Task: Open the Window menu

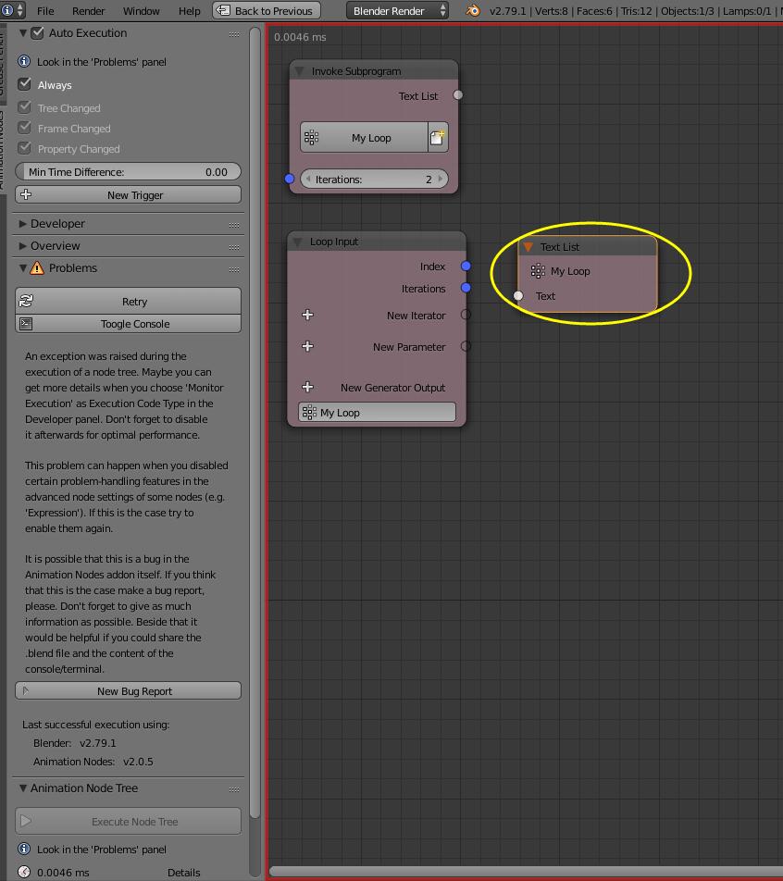Action: click(141, 11)
